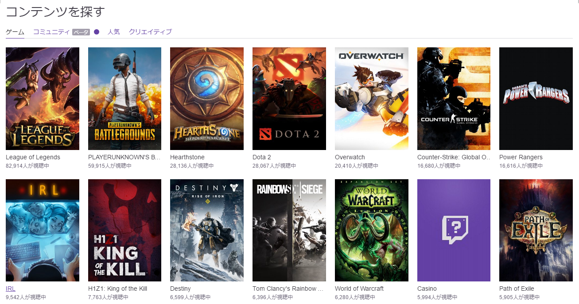Select the Counter-Strike Global Offensive cover
Viewport: 579px width, 304px height.
tap(454, 99)
